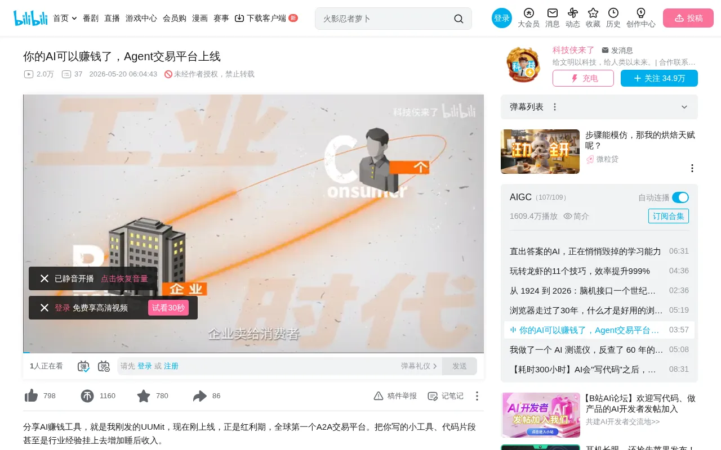
Task: Click the video progress bar
Action: pyautogui.click(x=253, y=353)
